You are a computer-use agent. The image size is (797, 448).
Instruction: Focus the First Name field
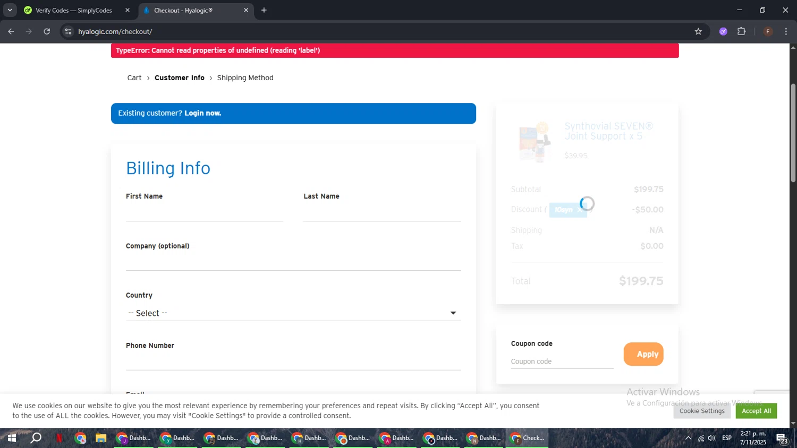click(x=205, y=212)
